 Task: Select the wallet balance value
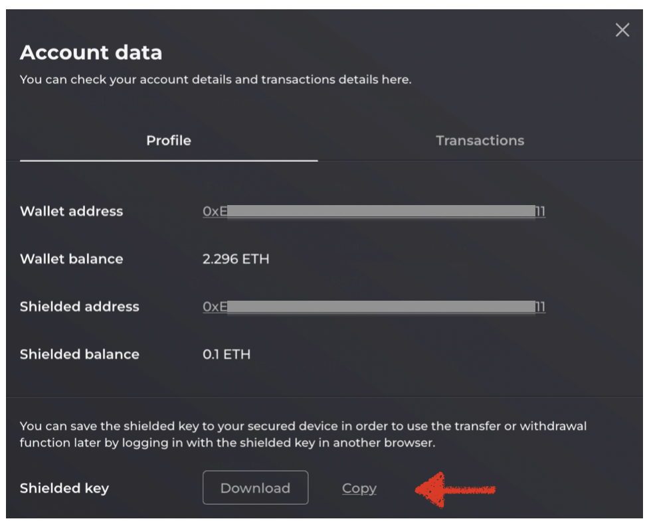click(236, 259)
